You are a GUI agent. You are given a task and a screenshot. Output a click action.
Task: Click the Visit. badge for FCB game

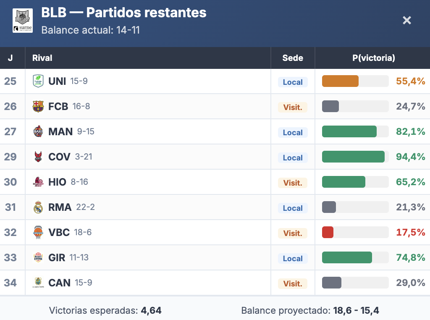click(x=293, y=107)
